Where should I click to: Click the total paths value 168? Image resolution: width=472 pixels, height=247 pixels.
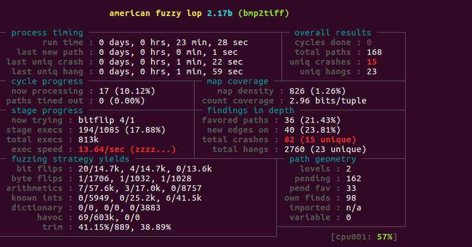tap(374, 52)
